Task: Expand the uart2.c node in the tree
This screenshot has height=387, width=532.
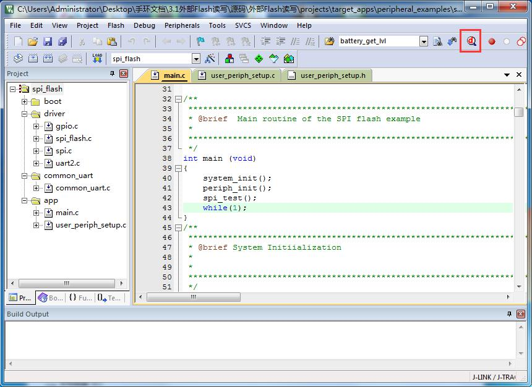Action: [36, 163]
